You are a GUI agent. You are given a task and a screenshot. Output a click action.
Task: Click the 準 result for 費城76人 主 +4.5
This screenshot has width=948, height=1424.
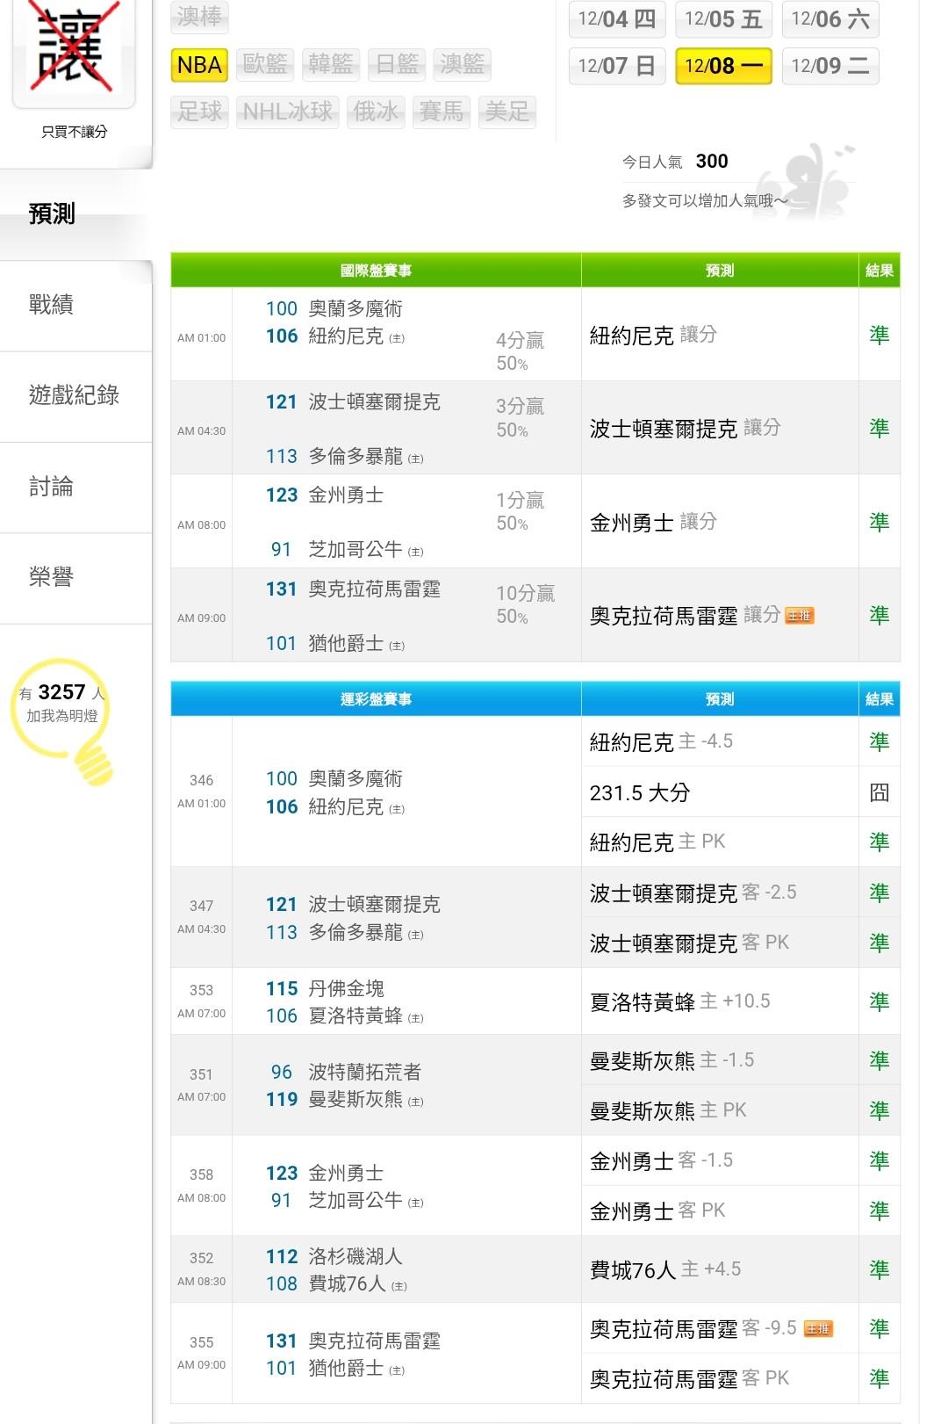point(879,1269)
